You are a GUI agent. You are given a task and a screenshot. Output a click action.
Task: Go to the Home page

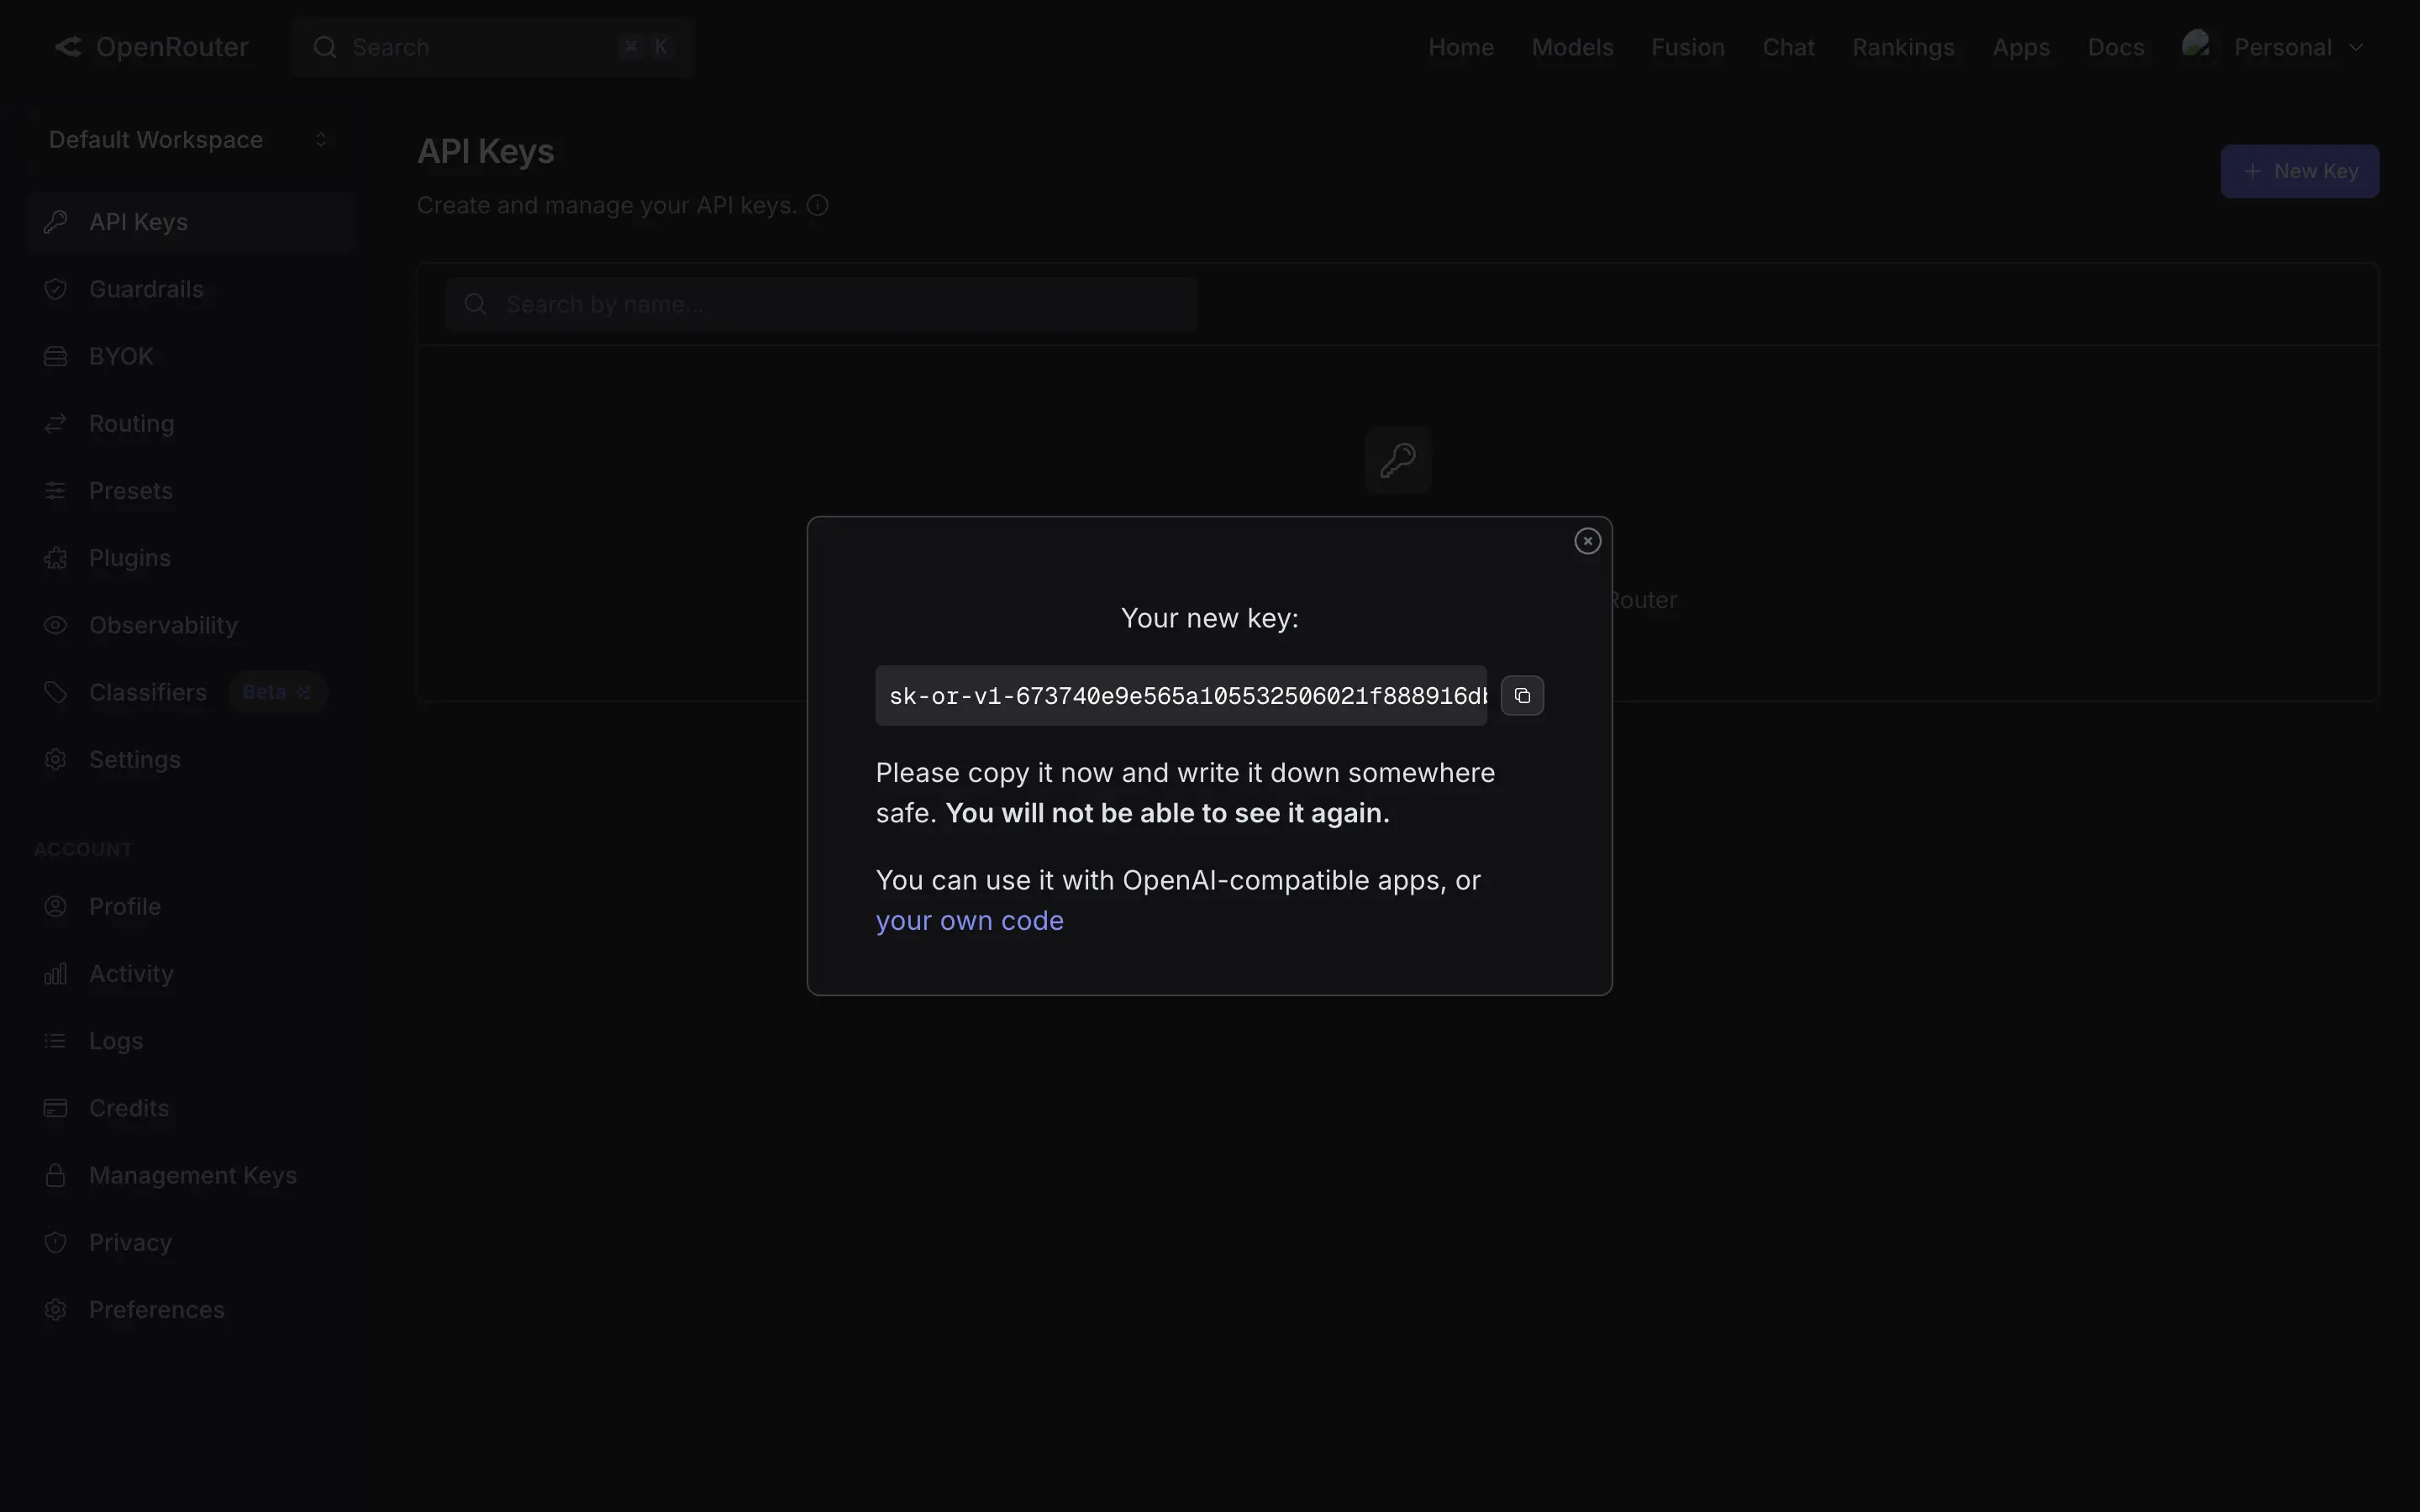[x=1460, y=47]
